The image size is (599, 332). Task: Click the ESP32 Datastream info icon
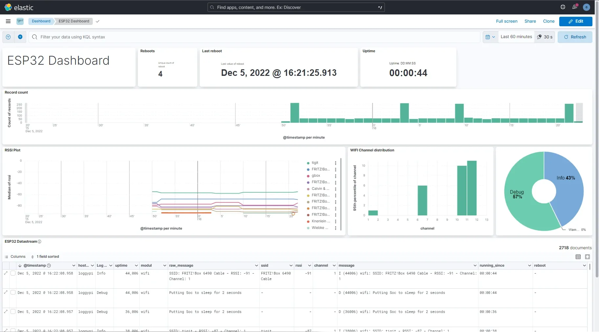point(39,242)
